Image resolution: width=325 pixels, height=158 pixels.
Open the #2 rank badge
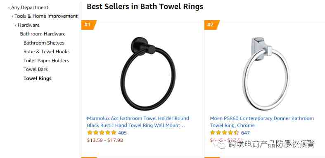coord(212,25)
